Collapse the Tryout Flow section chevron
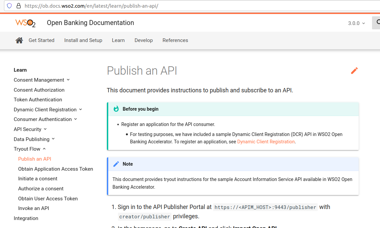This screenshot has height=228, width=380. pos(44,149)
